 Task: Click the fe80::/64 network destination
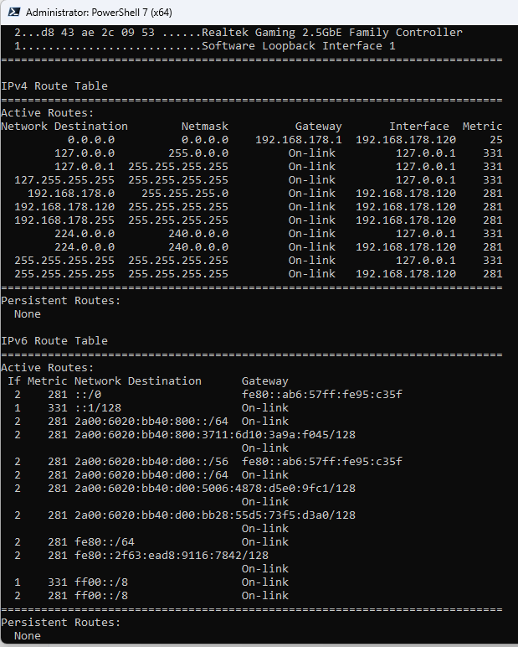[x=105, y=541]
